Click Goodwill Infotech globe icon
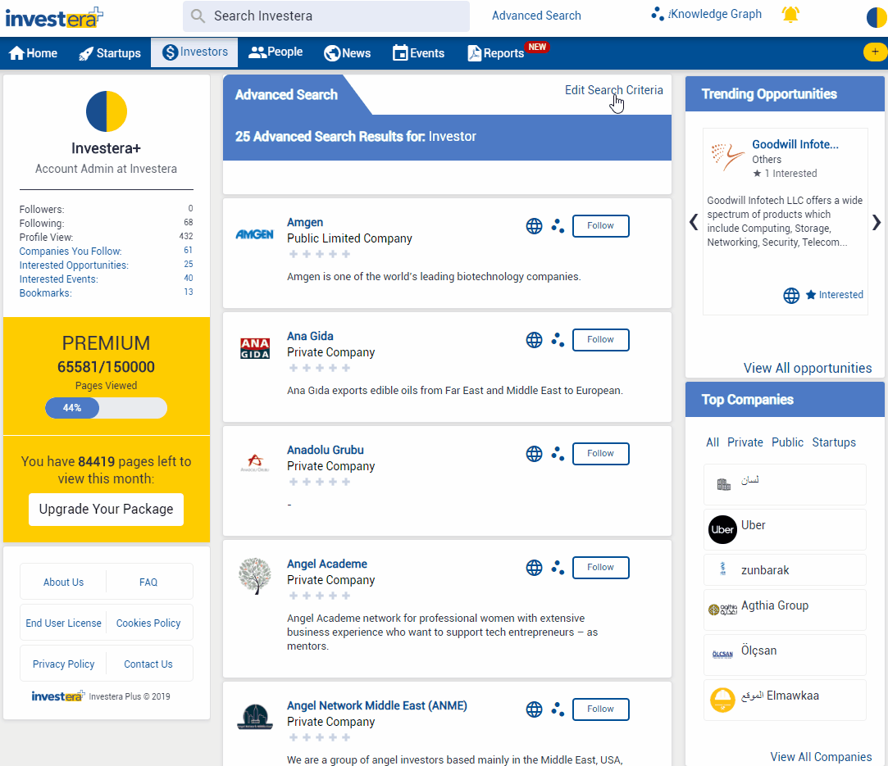This screenshot has height=766, width=888. click(x=791, y=295)
